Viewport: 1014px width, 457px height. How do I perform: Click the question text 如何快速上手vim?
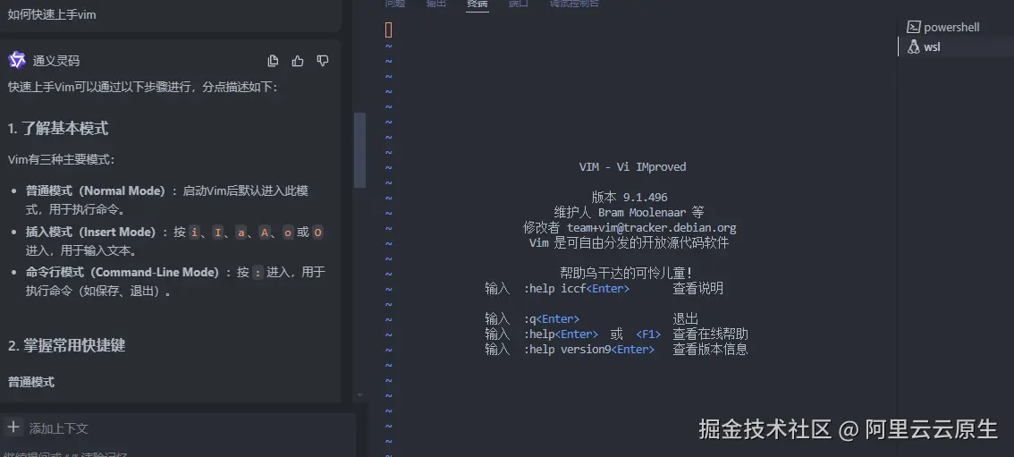point(52,14)
